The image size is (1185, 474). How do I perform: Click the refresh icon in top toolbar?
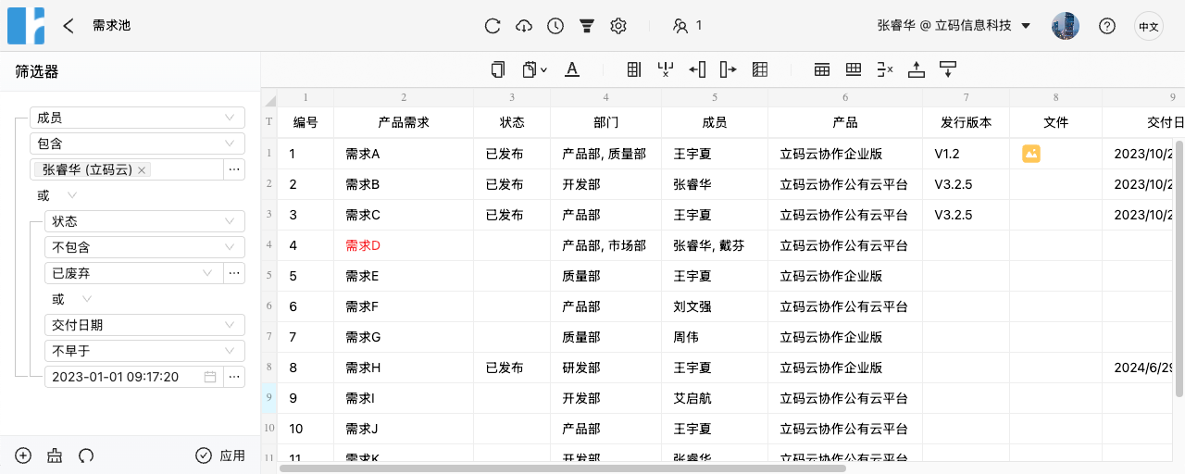click(493, 26)
